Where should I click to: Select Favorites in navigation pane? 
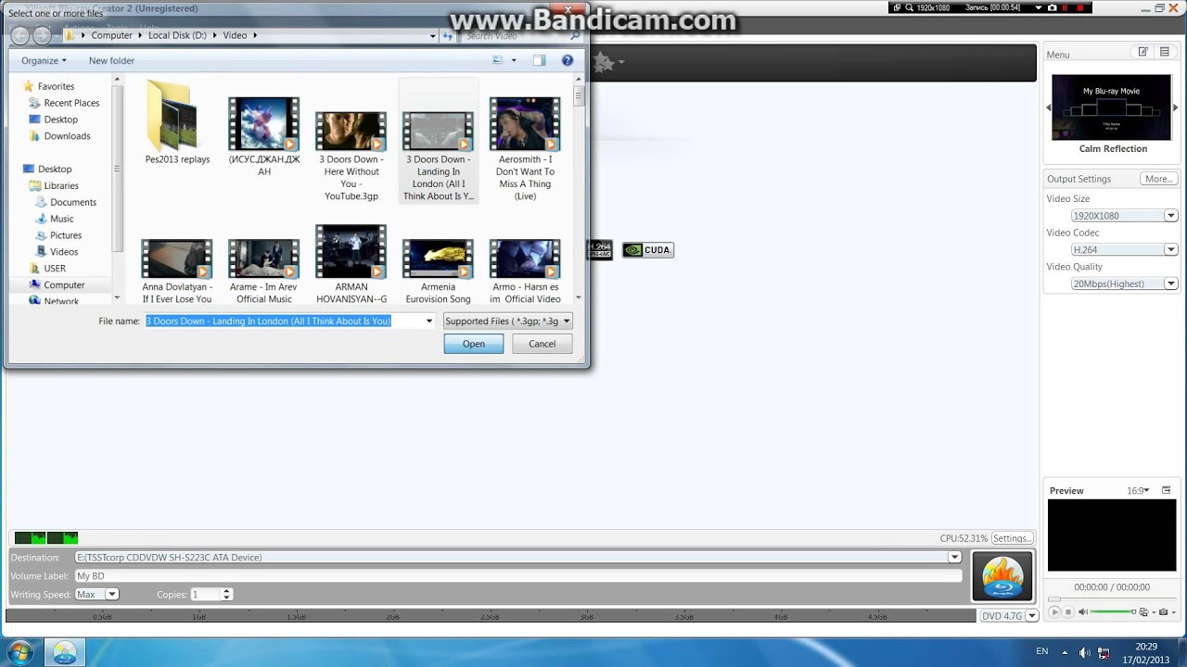56,86
